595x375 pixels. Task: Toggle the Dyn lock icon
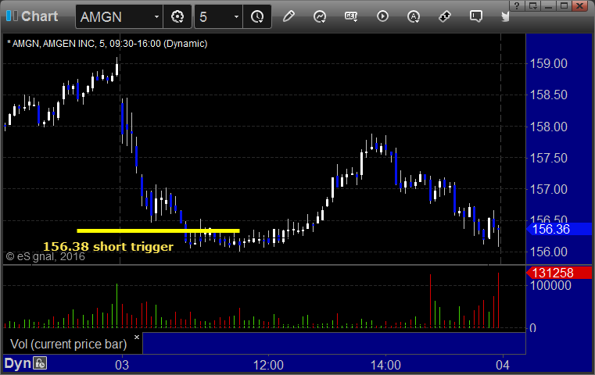pyautogui.click(x=40, y=363)
